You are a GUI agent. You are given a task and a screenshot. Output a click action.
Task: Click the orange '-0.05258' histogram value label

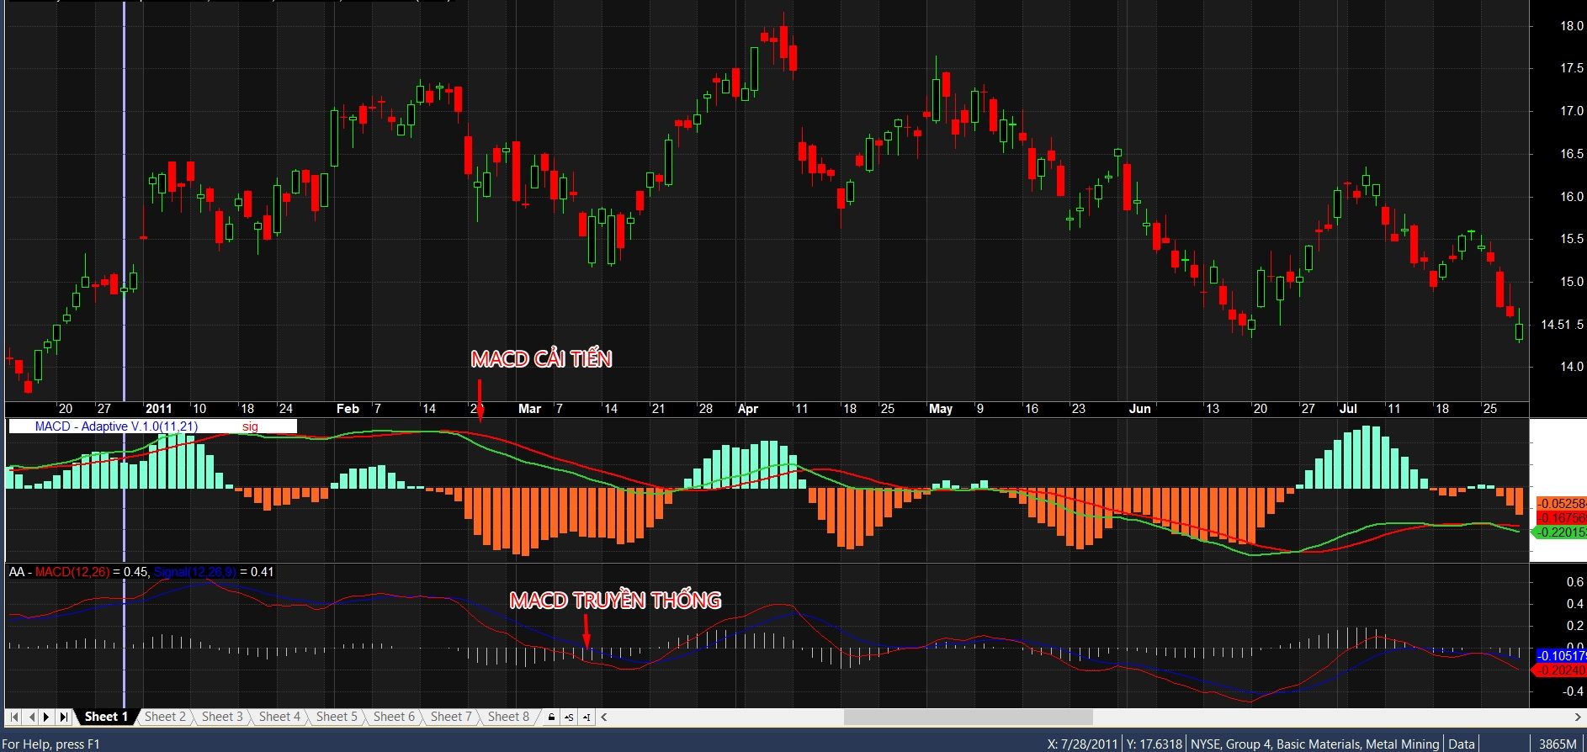(1561, 504)
